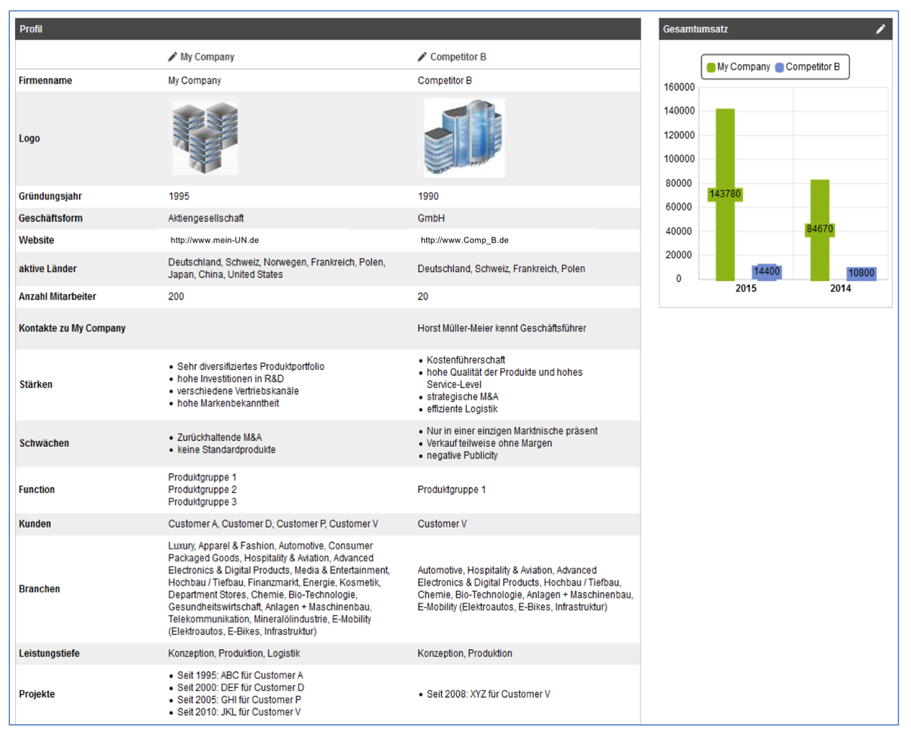Click the Branchen row label
The width and height of the screenshot is (911, 736).
[39, 589]
